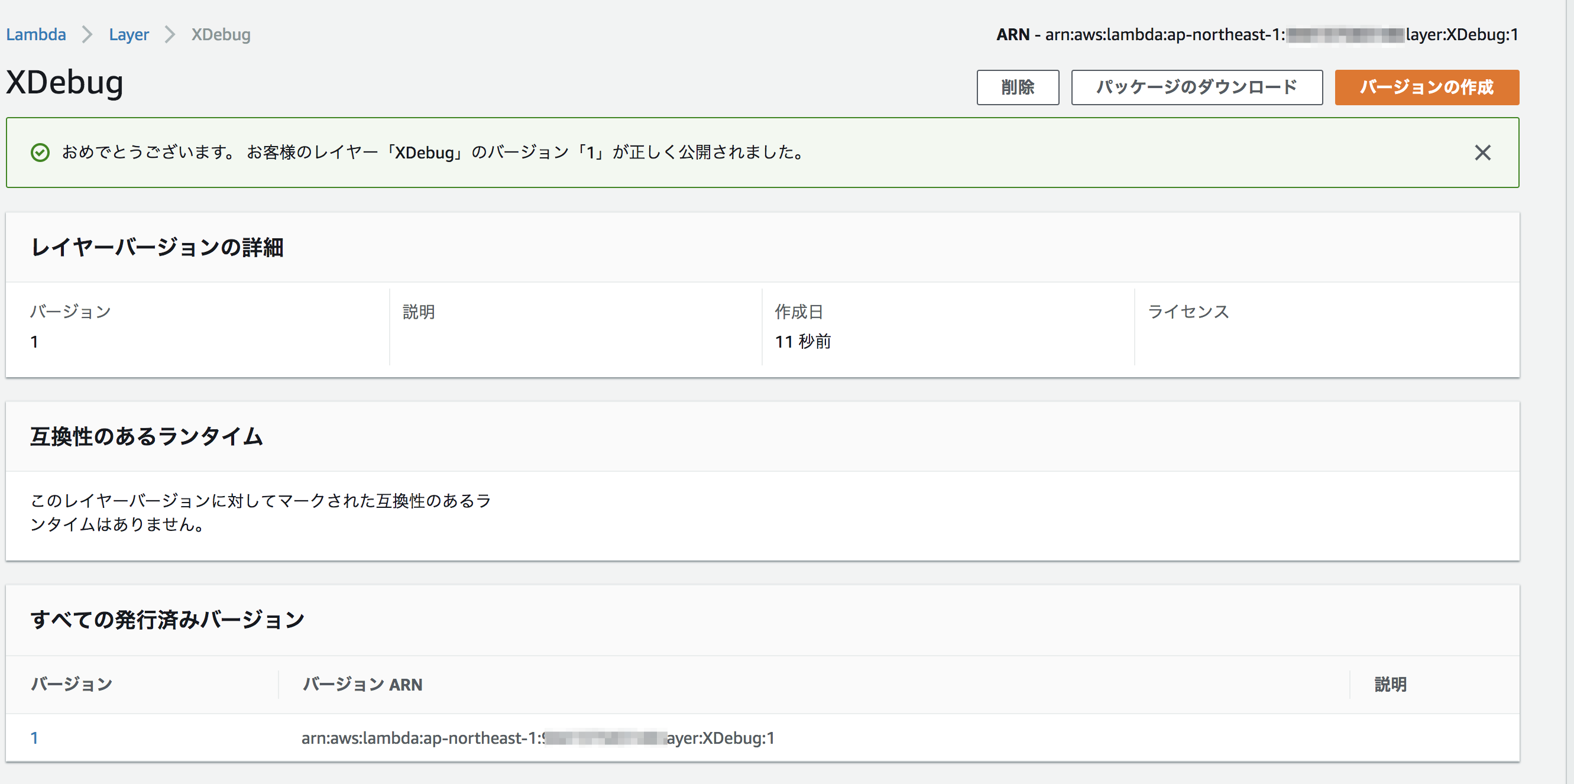
Task: Click the green success checkmark icon
Action: [x=40, y=153]
